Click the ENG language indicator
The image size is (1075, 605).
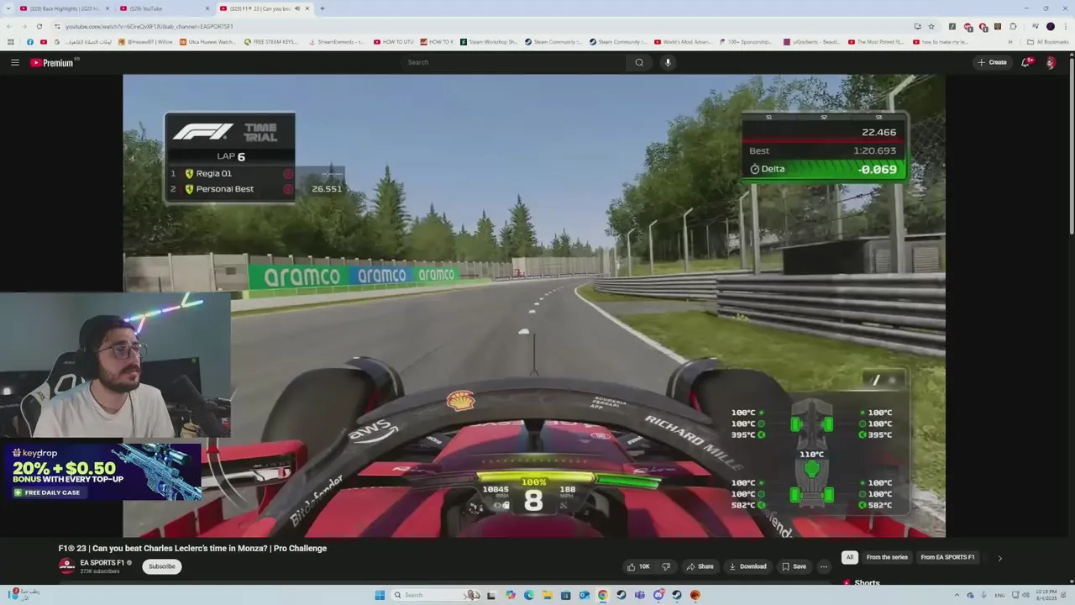click(x=1000, y=595)
